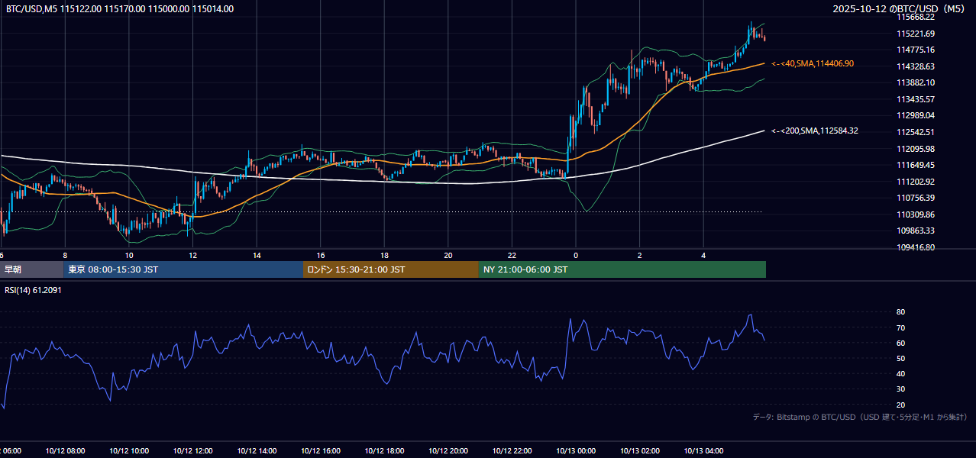The height and width of the screenshot is (458, 976).
Task: Click hour tick 8 under price chart
Action: click(x=65, y=256)
